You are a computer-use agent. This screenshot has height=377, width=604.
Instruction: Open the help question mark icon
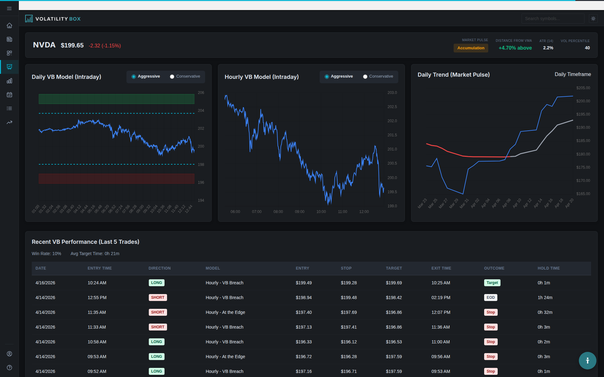click(x=9, y=368)
